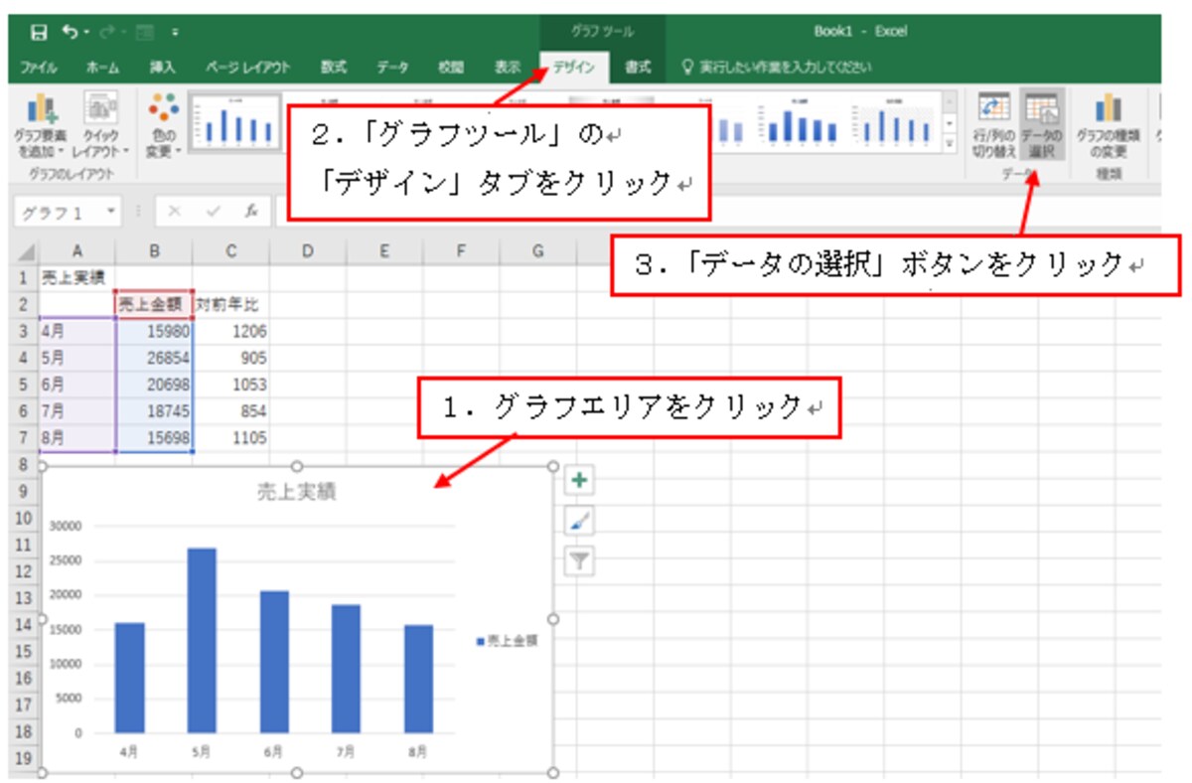Open クイック レイアウト gallery

click(100, 127)
